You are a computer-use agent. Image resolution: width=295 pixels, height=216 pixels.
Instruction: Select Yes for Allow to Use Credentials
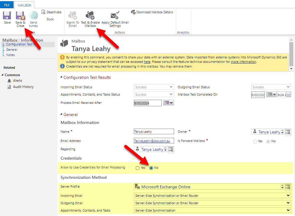click(137, 168)
